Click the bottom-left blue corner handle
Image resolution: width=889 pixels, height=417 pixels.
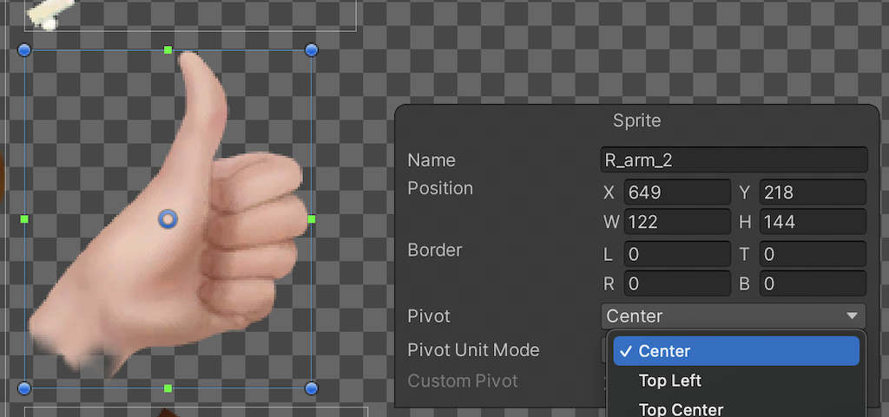(24, 388)
